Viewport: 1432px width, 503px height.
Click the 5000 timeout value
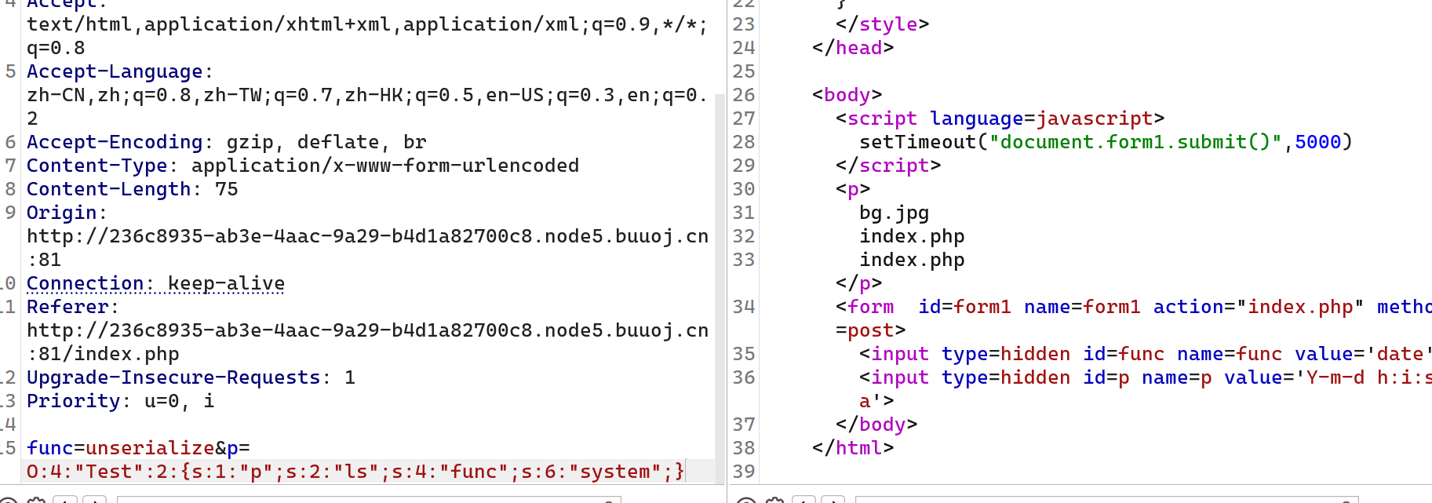point(1318,142)
